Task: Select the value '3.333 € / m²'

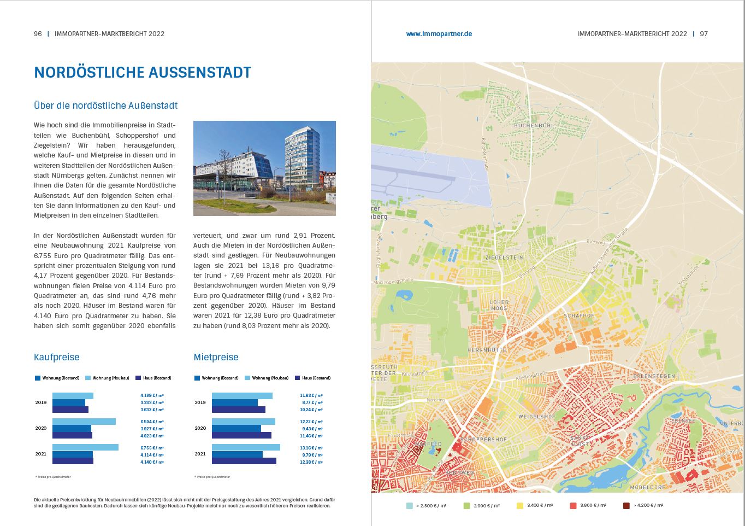Action: [x=152, y=402]
